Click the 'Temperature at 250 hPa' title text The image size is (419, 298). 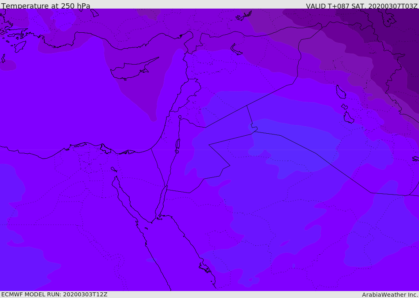coord(46,6)
